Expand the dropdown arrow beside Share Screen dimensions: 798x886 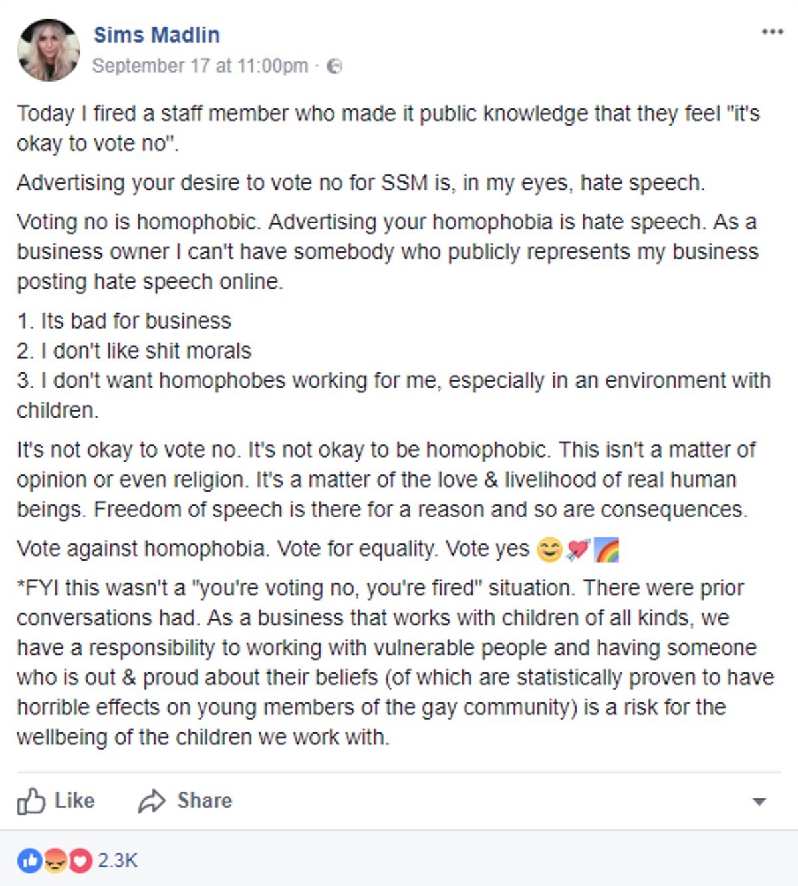(x=759, y=802)
